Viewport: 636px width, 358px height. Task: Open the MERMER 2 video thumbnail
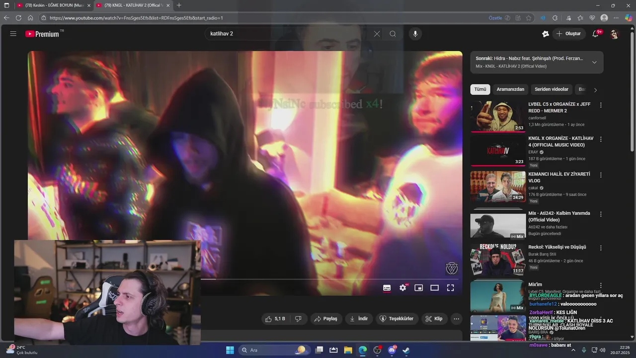coord(498,117)
